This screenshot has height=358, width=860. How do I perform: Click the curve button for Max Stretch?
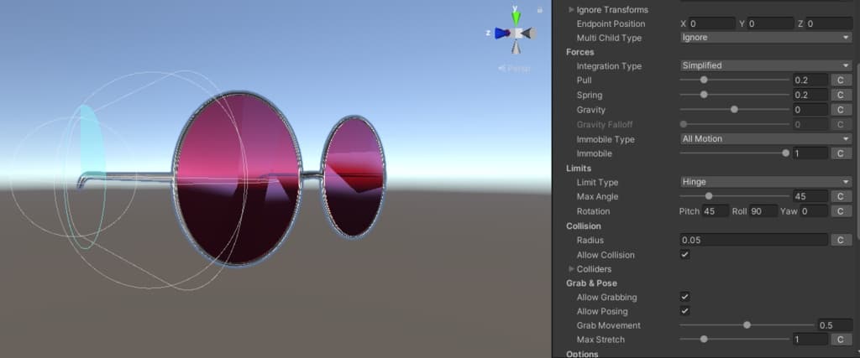pos(841,340)
